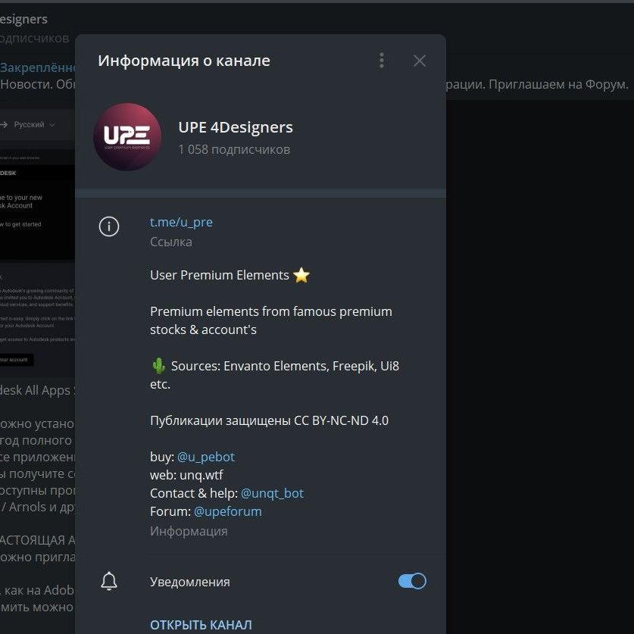This screenshot has height=634, width=634.
Task: Click the User Premium Elements description line
Action: (x=230, y=275)
